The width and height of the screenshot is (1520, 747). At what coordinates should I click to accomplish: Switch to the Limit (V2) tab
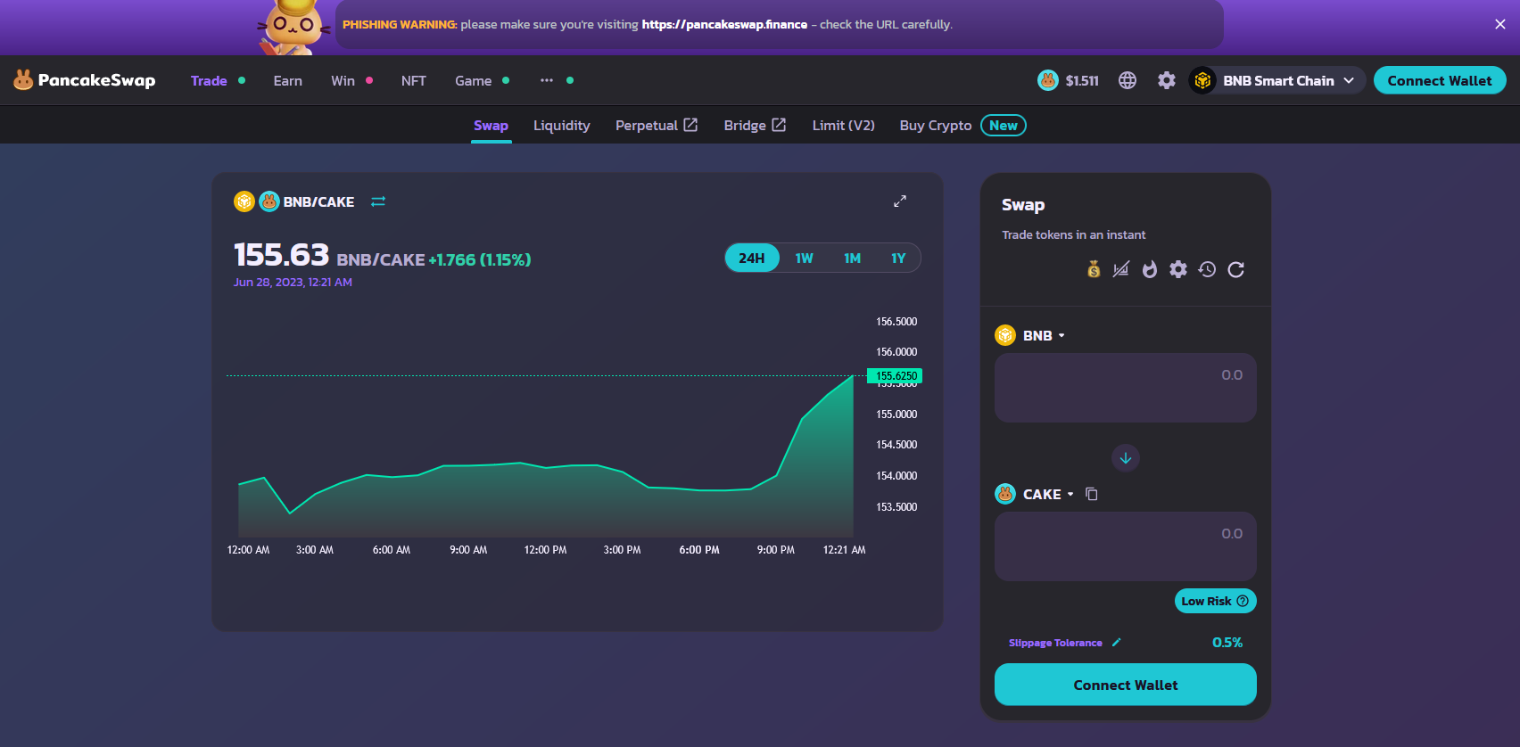click(844, 126)
